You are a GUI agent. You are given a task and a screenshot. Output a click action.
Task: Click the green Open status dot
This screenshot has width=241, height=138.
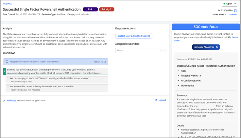pyautogui.click(x=224, y=4)
